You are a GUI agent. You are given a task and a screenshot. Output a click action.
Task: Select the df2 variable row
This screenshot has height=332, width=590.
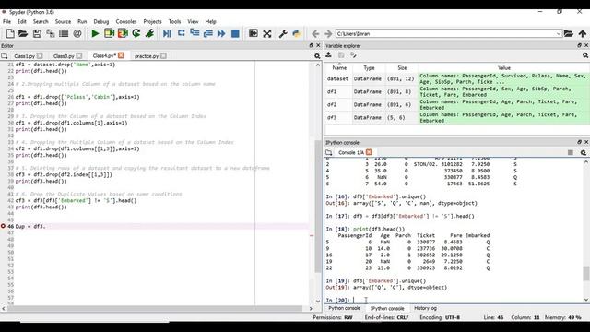[x=457, y=104]
